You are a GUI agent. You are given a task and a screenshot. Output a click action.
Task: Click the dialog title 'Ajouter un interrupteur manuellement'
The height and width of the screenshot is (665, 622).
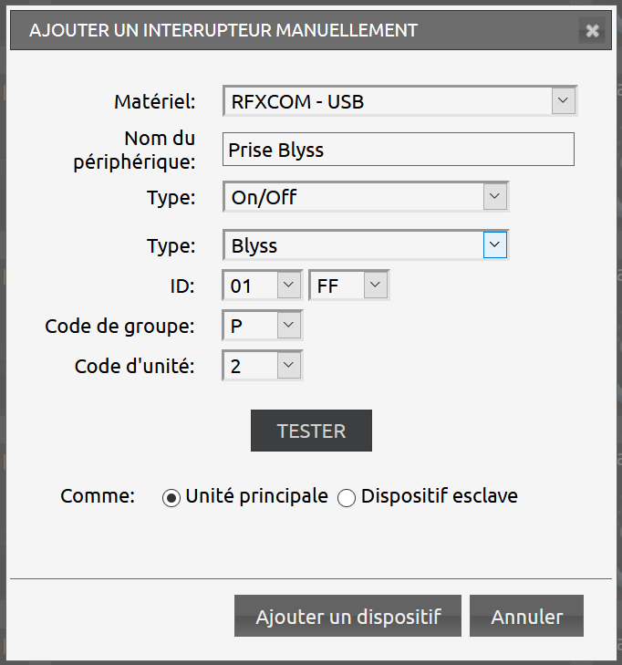(223, 30)
